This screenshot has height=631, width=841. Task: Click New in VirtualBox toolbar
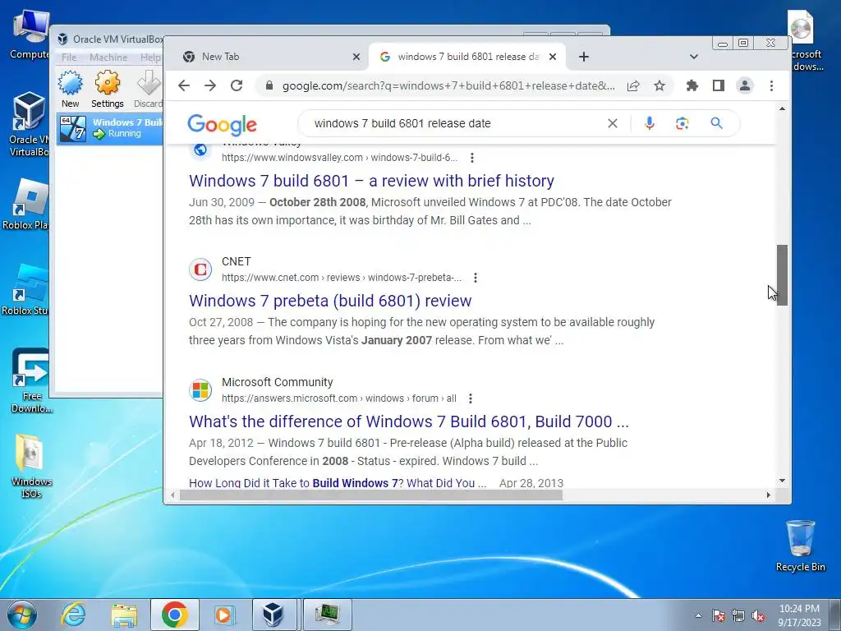coord(71,89)
